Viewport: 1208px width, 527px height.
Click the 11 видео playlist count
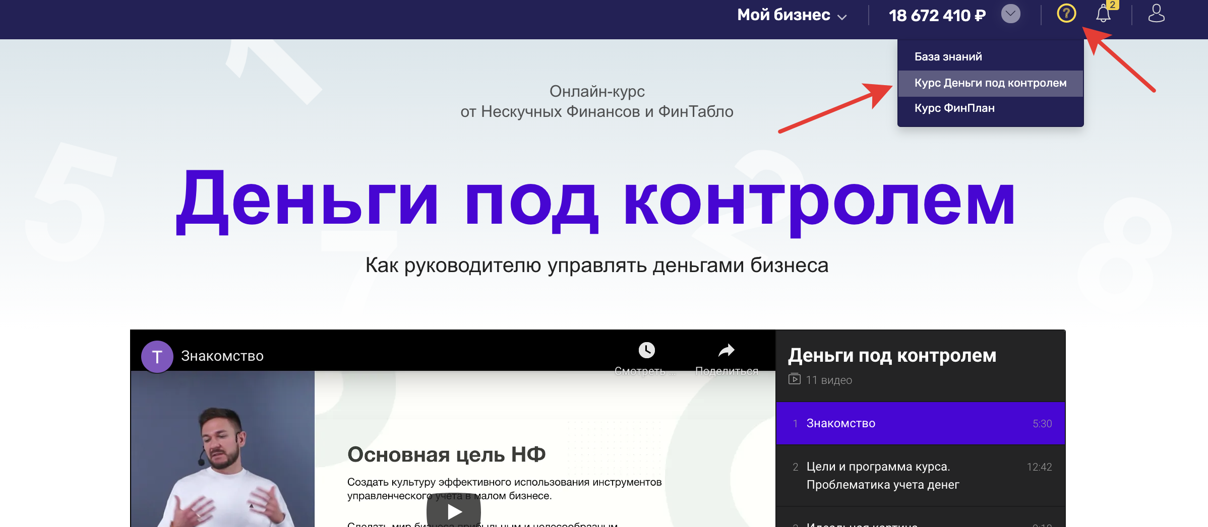(x=828, y=380)
